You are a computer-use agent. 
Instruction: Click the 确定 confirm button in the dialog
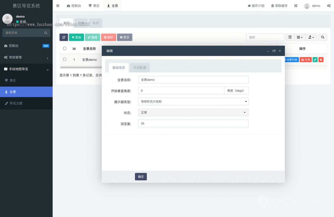[x=141, y=176]
